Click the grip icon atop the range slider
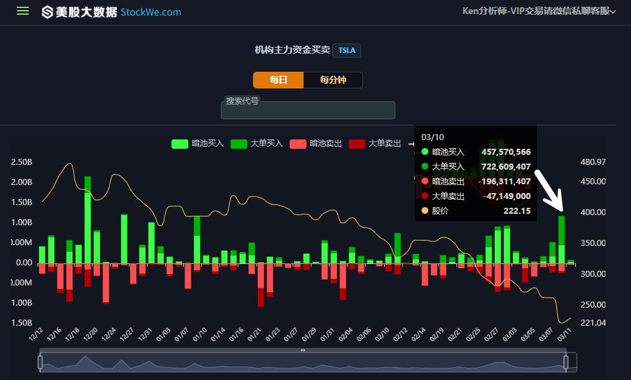 tap(303, 350)
